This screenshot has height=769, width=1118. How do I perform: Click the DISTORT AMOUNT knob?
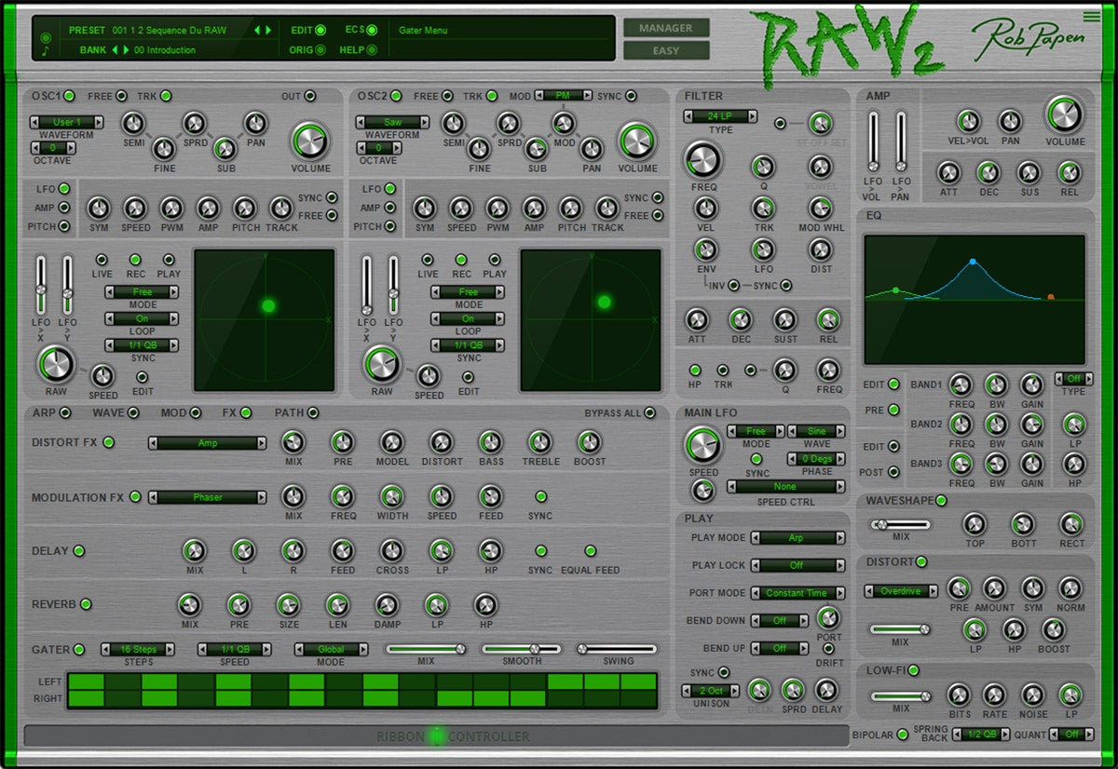click(994, 588)
